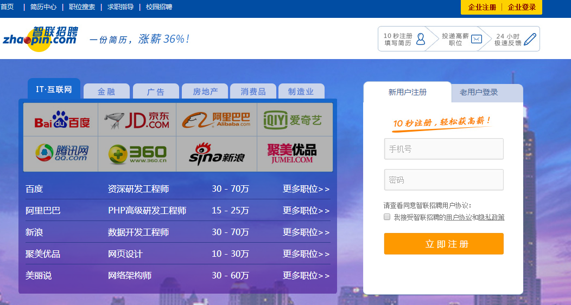The width and height of the screenshot is (571, 305).
Task: Switch to the 消费品 industry tab
Action: click(x=253, y=92)
